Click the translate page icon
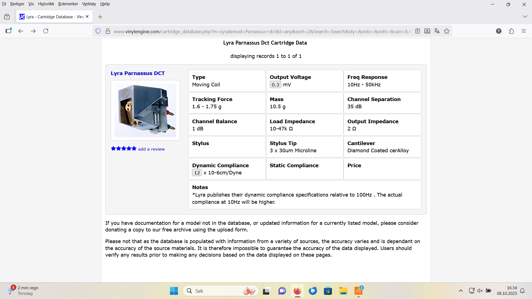 (x=437, y=31)
